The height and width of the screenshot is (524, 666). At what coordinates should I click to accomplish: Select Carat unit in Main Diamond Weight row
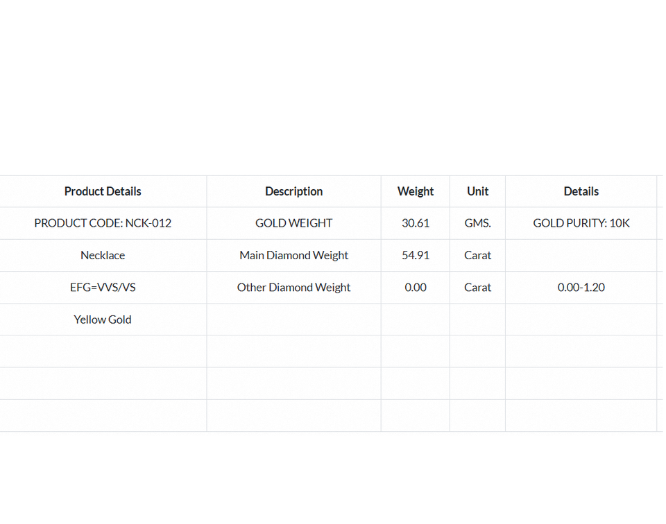tap(477, 255)
